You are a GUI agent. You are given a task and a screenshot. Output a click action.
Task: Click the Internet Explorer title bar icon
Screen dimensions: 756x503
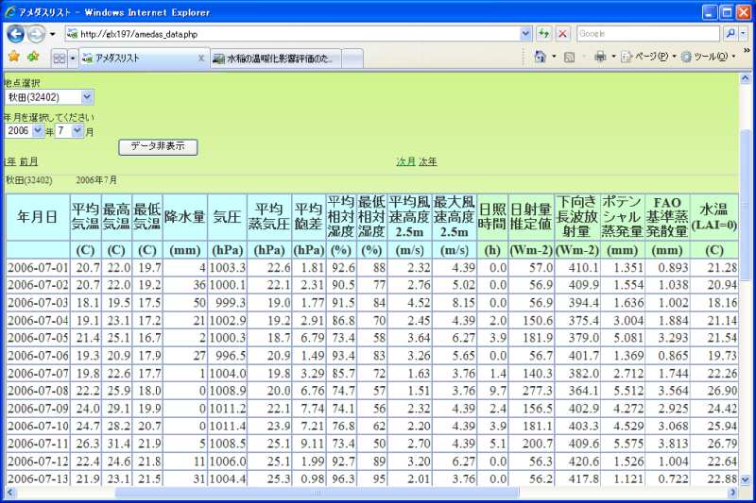point(10,11)
